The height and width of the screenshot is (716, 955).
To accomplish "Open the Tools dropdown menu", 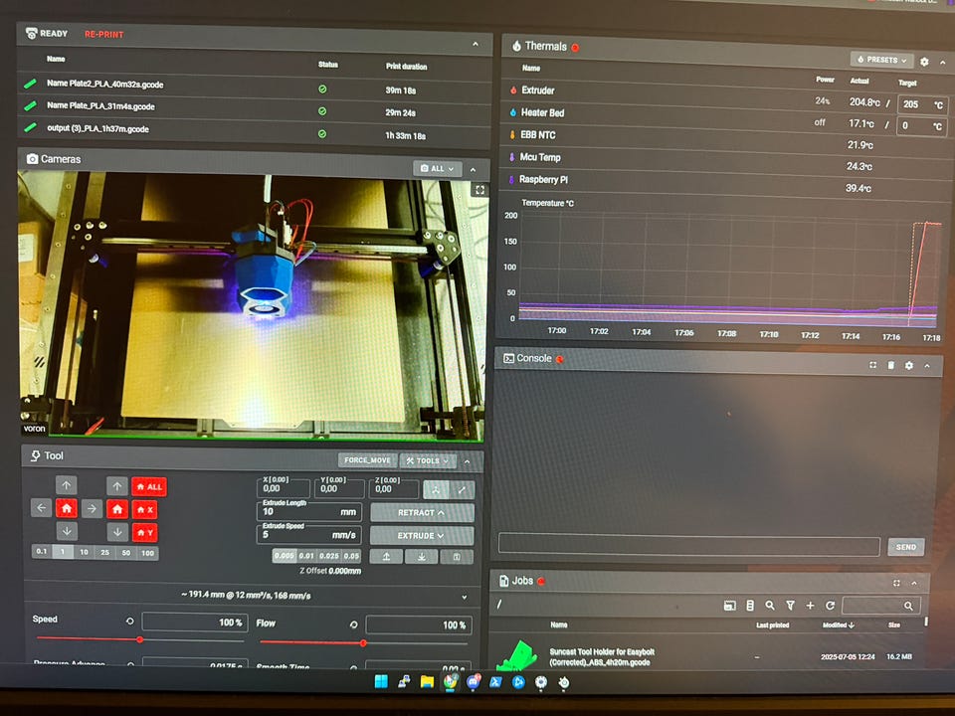I will [x=428, y=460].
